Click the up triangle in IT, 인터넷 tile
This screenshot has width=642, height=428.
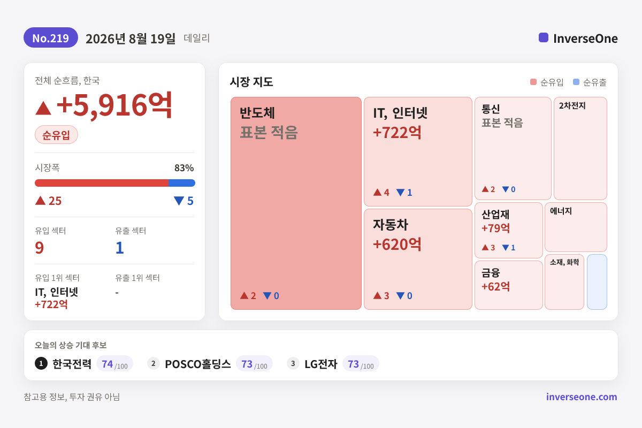point(377,192)
